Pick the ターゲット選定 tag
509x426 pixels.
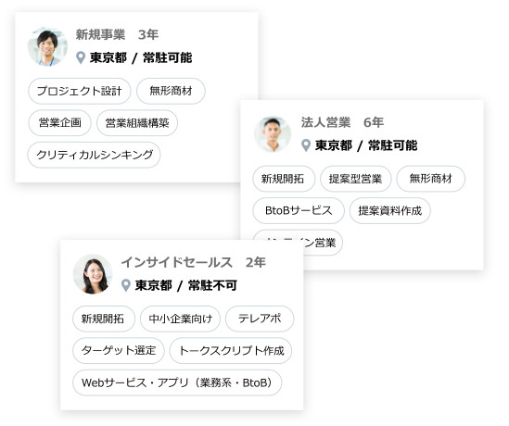tap(119, 350)
